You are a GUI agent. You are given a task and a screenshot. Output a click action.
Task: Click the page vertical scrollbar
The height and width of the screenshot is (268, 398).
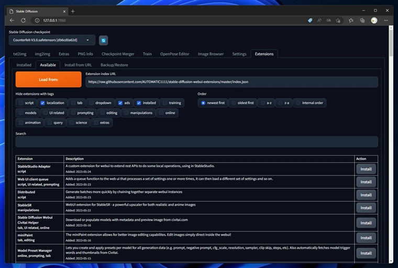pyautogui.click(x=391, y=43)
